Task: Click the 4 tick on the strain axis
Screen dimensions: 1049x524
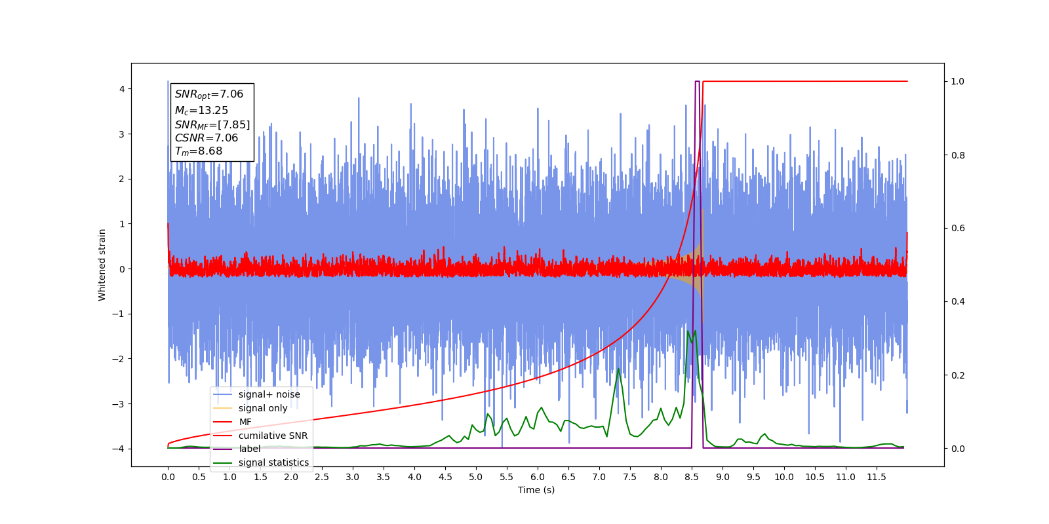Action: click(x=122, y=89)
